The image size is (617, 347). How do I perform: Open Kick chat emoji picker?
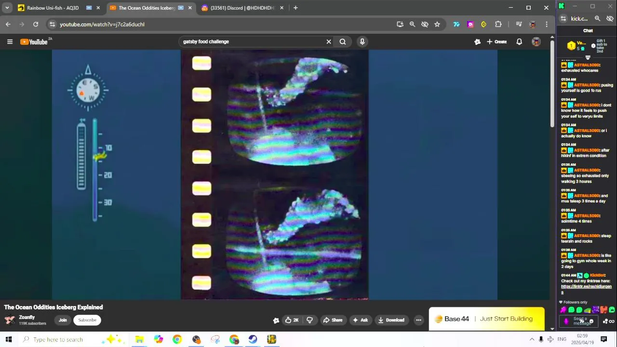[591, 321]
